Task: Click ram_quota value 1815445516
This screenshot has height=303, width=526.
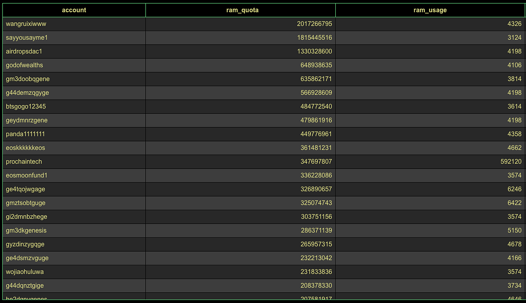Action: click(x=314, y=38)
